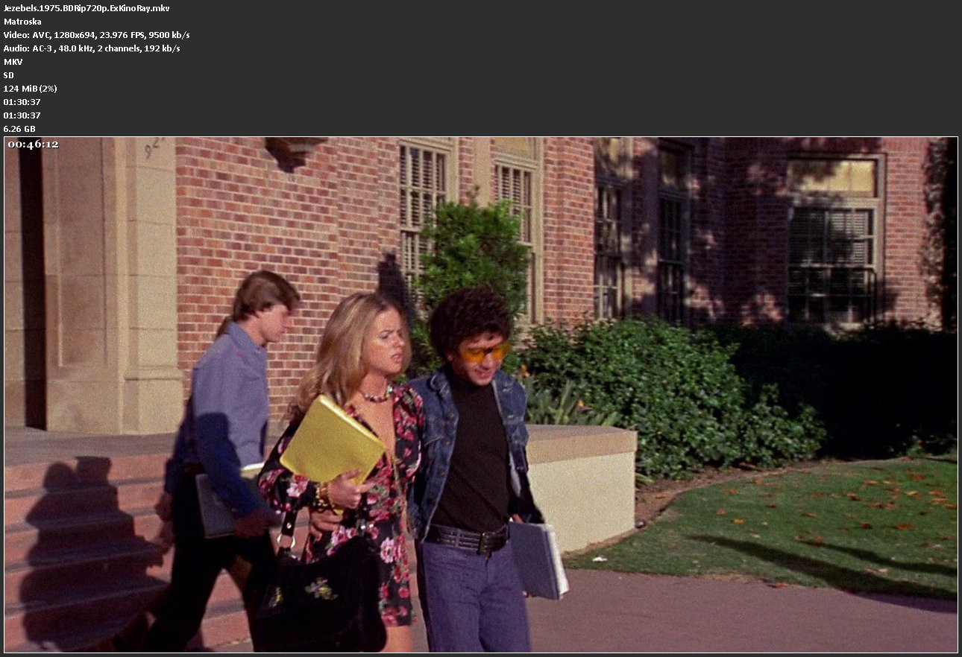The width and height of the screenshot is (962, 657).
Task: Click the blue binder held at hip
Action: (537, 559)
